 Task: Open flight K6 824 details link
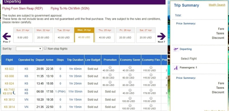click(x=9, y=83)
